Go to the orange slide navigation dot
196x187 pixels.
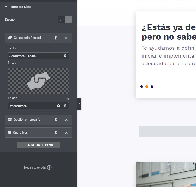[x=147, y=87]
